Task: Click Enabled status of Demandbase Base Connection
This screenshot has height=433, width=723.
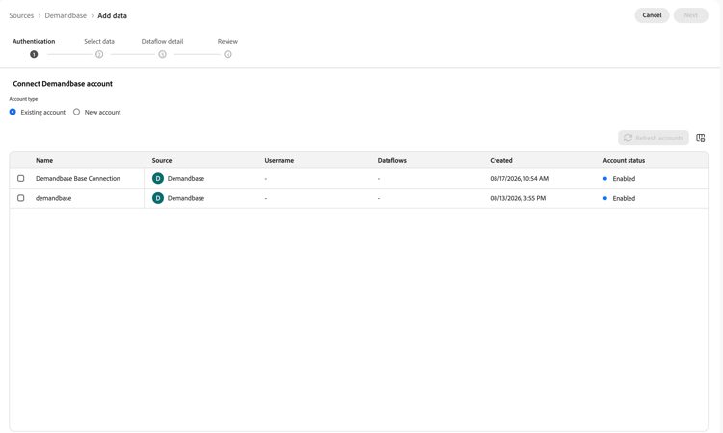Action: [x=624, y=179]
